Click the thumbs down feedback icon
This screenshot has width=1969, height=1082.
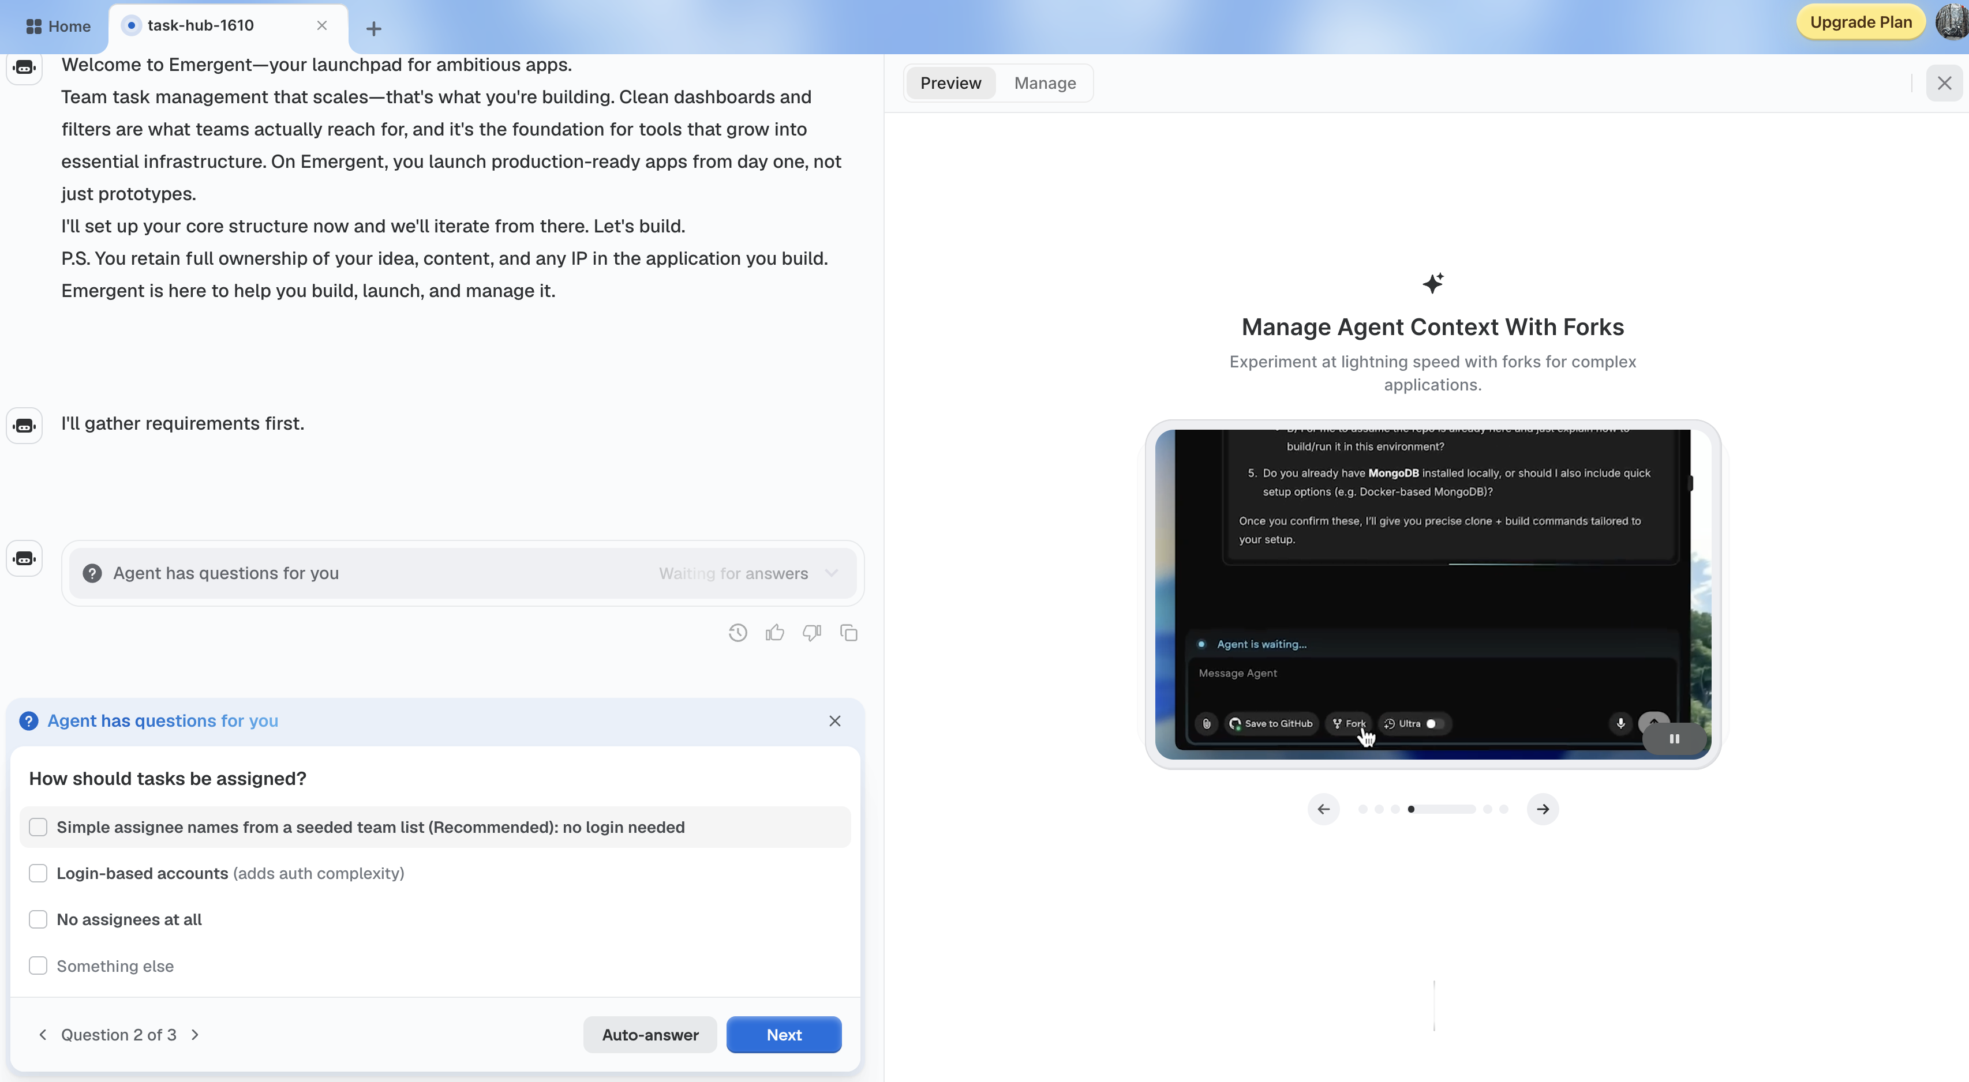pos(812,633)
